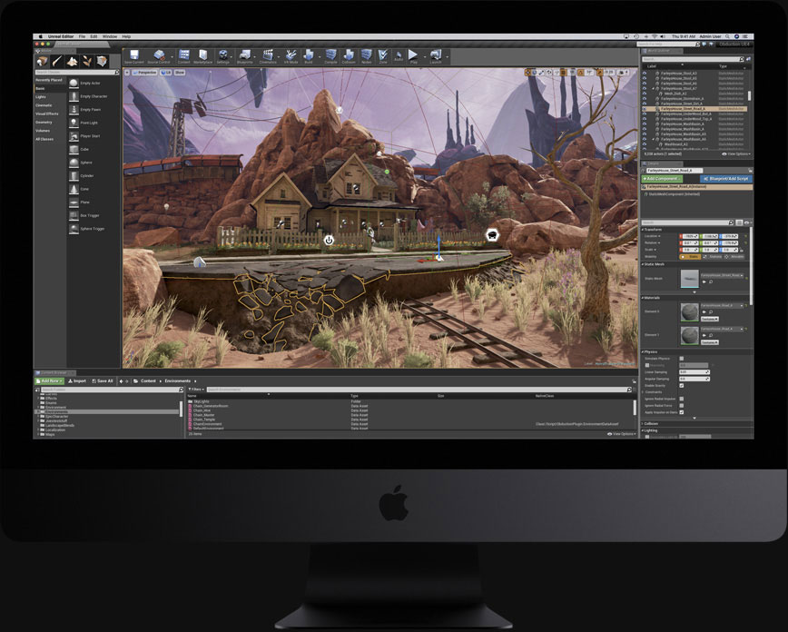Viewport: 788px width, 632px height.
Task: Click the Save Current toolbar icon
Action: pyautogui.click(x=134, y=54)
